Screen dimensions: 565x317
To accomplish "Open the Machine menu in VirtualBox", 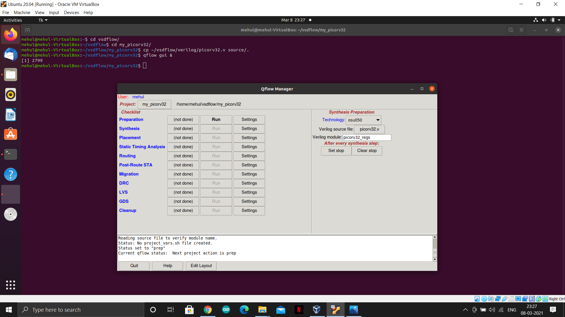I will (x=22, y=12).
